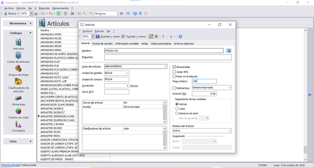
Task: Click the binoculars search icon
Action: pos(79,14)
